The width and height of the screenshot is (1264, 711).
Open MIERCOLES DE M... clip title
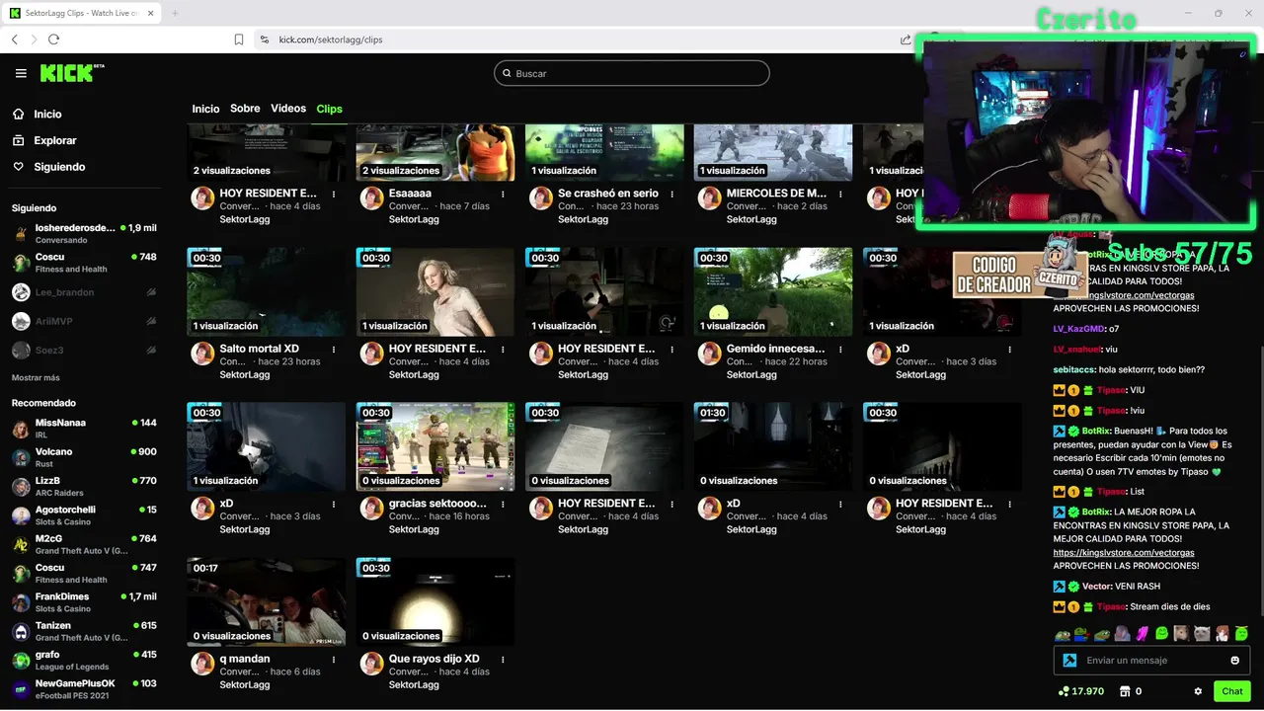[x=776, y=194]
